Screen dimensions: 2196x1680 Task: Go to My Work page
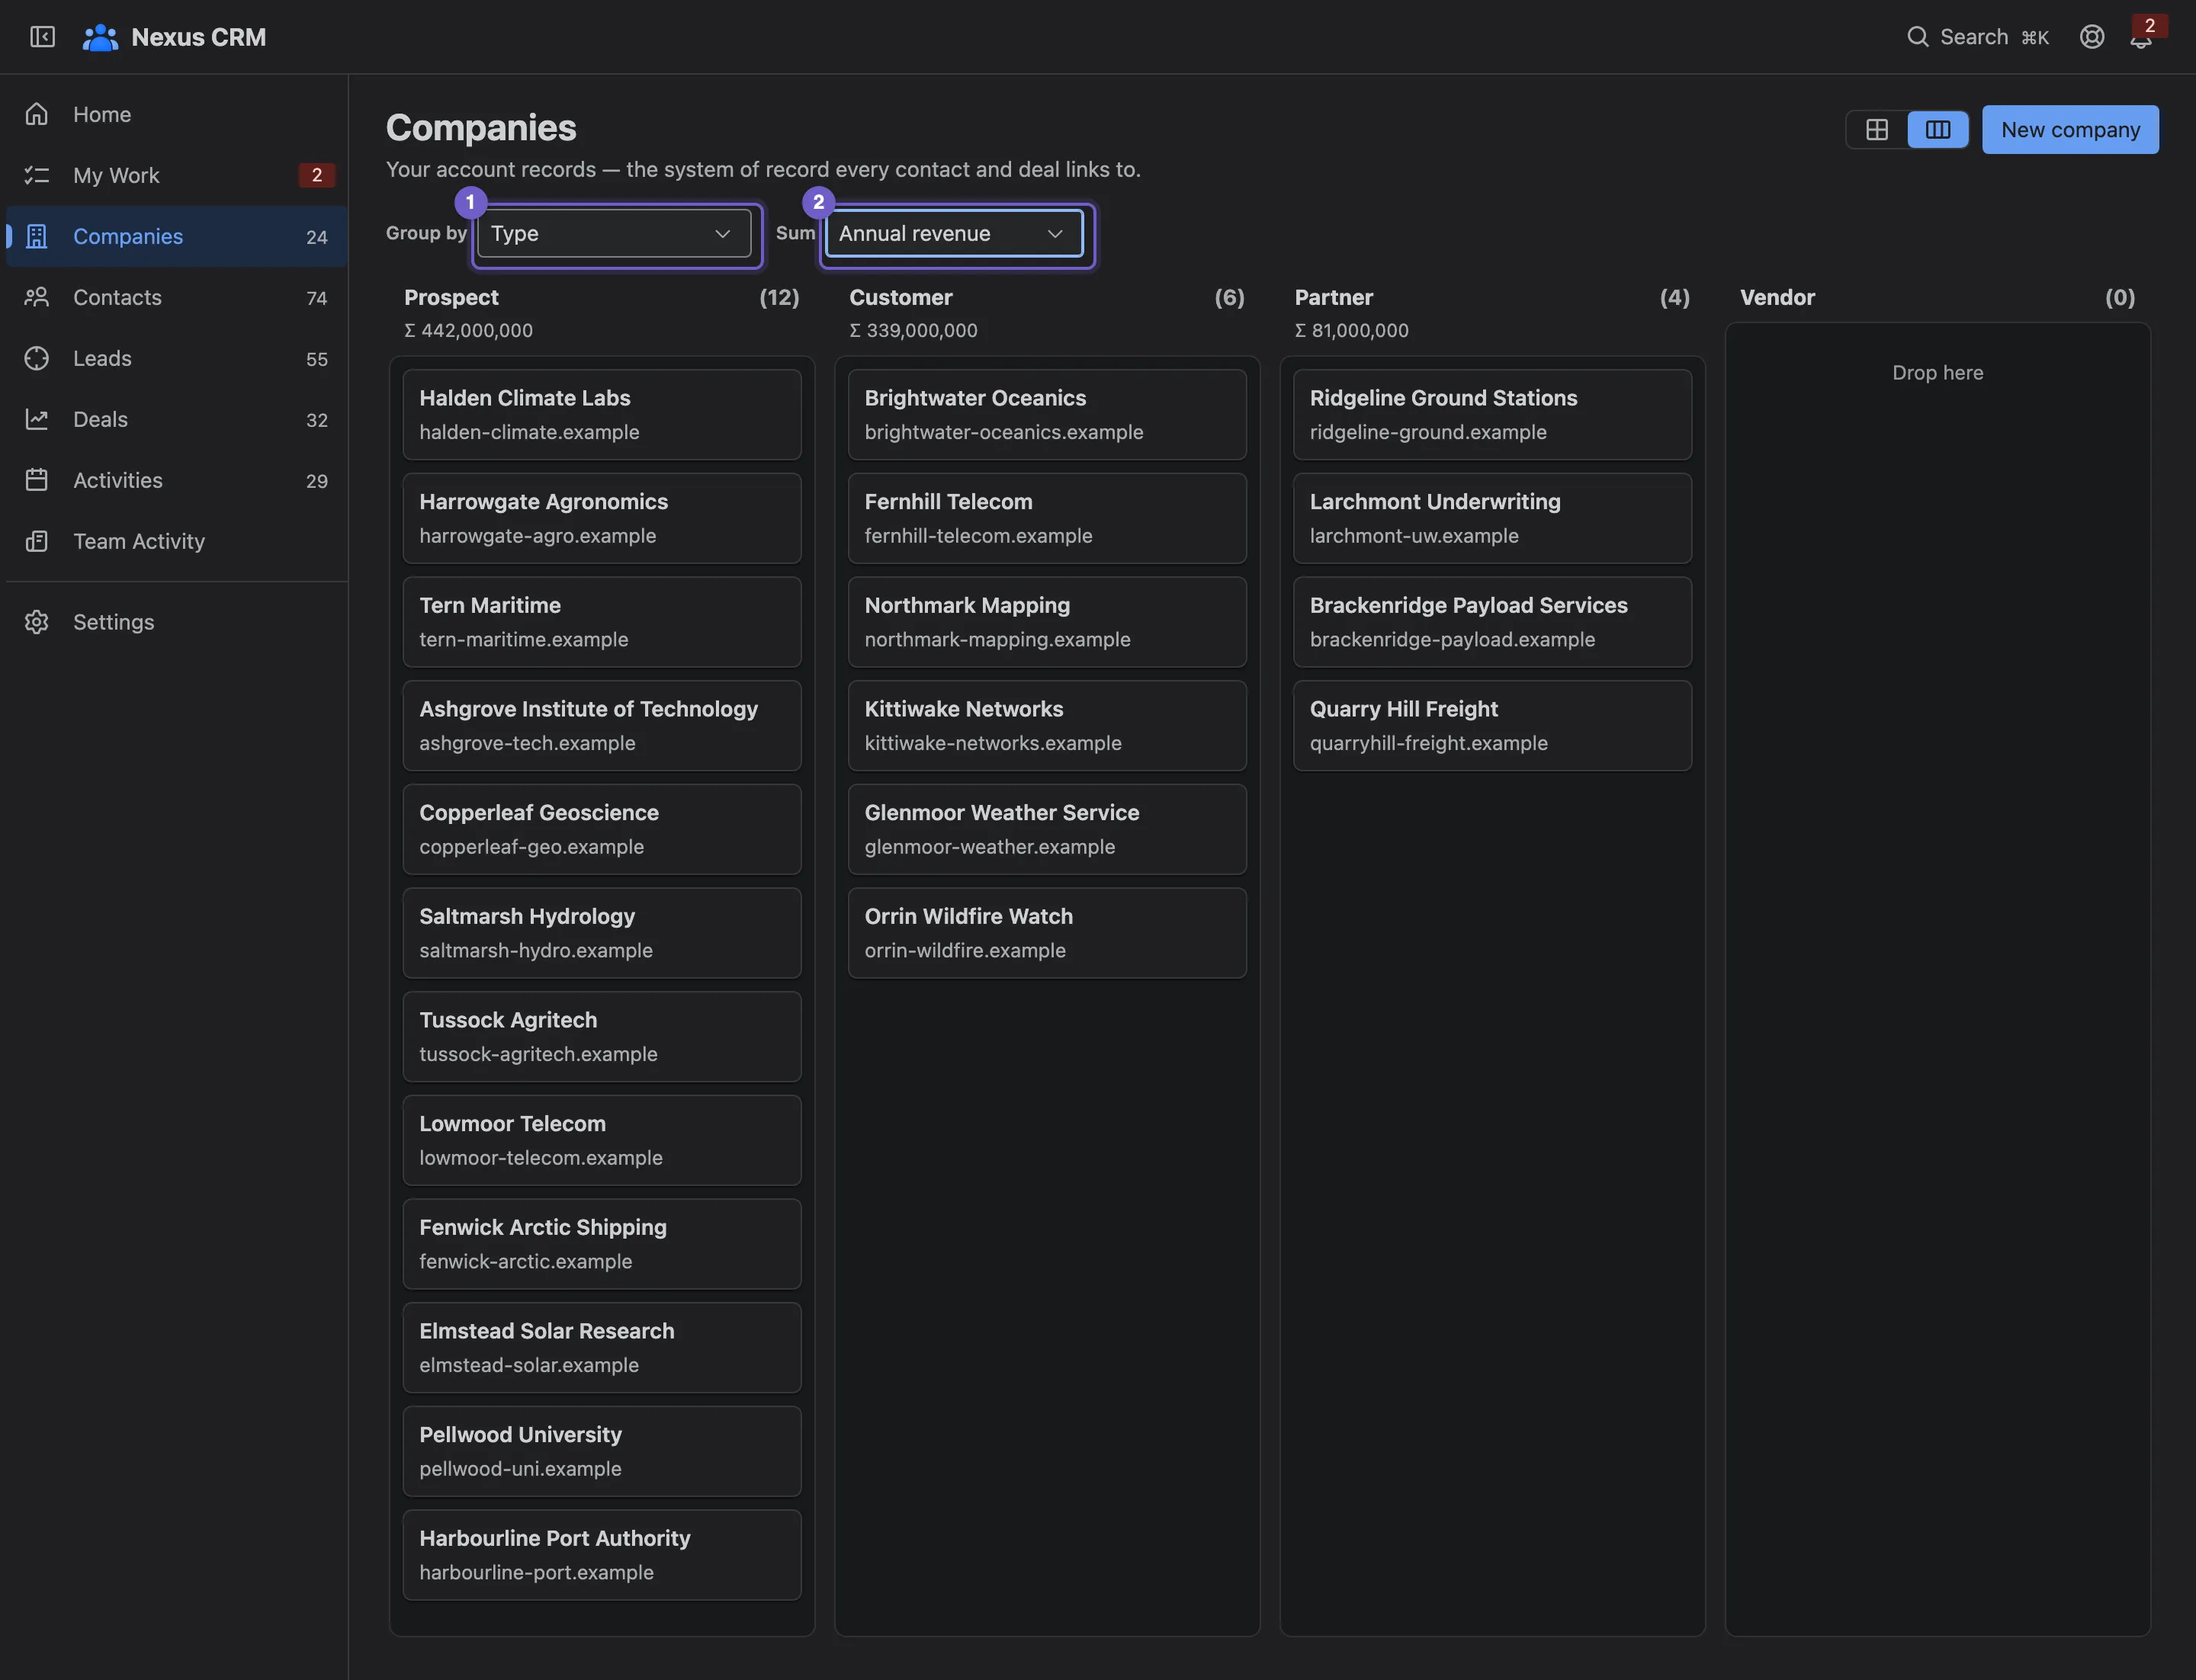[177, 175]
